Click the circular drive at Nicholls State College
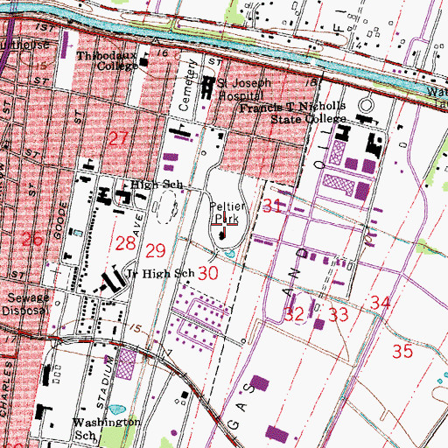The image size is (448, 448). click(367, 105)
